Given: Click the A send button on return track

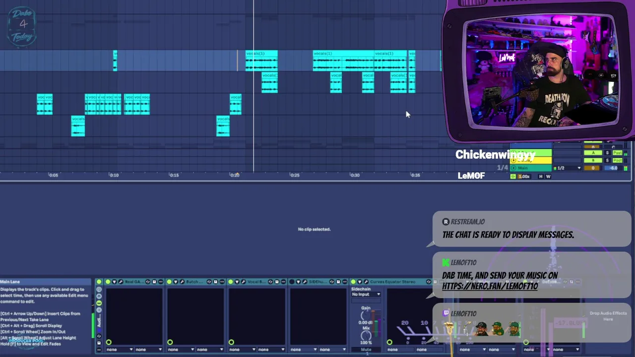Looking at the screenshot, I should [x=593, y=153].
